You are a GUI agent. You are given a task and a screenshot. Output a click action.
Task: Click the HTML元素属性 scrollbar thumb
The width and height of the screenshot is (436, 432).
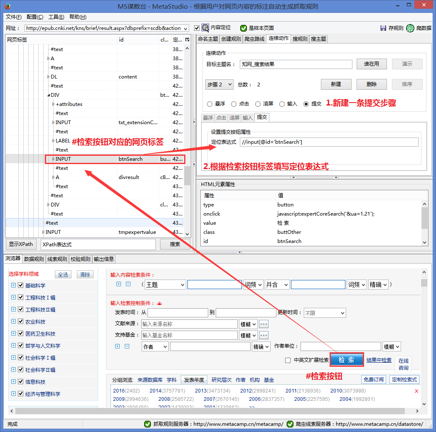click(x=424, y=218)
